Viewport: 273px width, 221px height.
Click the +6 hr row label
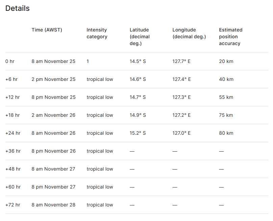coord(11,79)
